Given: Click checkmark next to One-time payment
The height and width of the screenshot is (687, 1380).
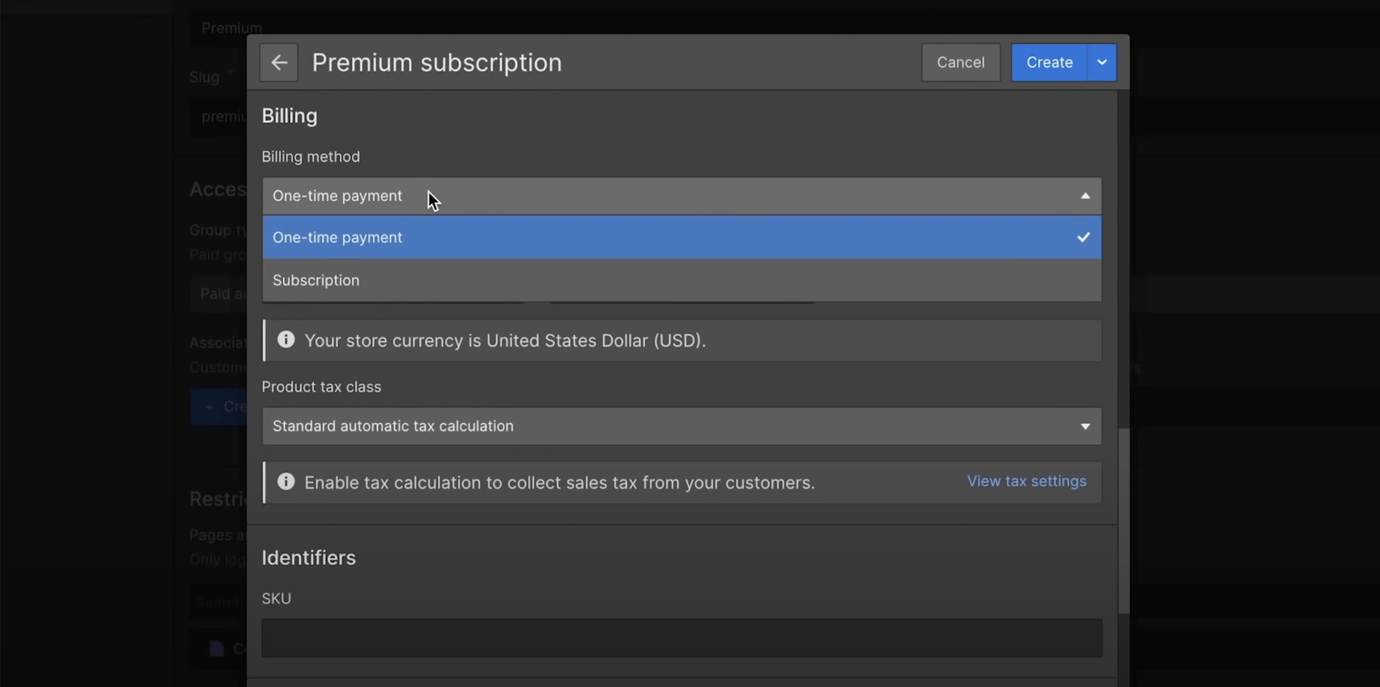Looking at the screenshot, I should (1083, 237).
